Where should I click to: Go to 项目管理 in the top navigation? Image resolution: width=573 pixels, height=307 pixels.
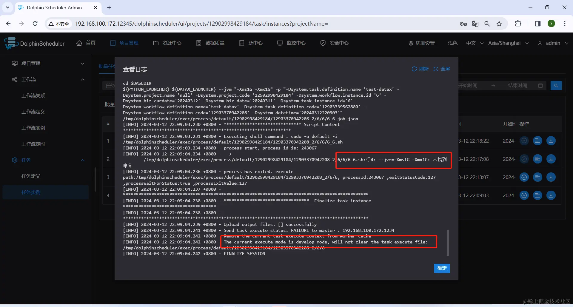pos(124,43)
